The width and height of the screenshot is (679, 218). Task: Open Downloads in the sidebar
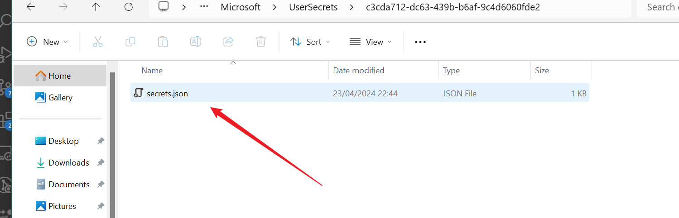pos(68,162)
